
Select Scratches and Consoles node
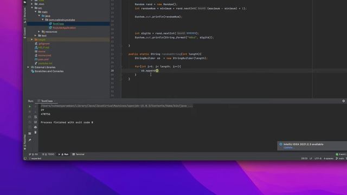pos(49,71)
